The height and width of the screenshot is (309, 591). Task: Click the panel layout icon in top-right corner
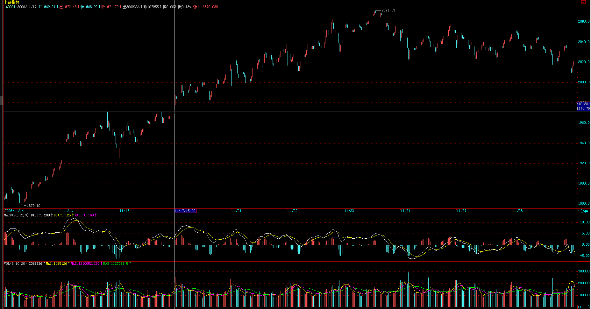click(x=583, y=2)
